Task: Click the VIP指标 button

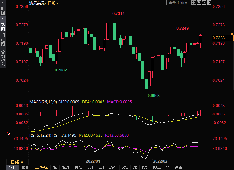Action: [x=41, y=167]
